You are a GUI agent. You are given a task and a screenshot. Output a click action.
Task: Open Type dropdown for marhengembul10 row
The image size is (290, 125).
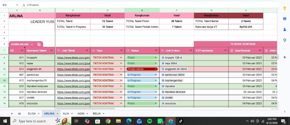pyautogui.click(x=121, y=81)
